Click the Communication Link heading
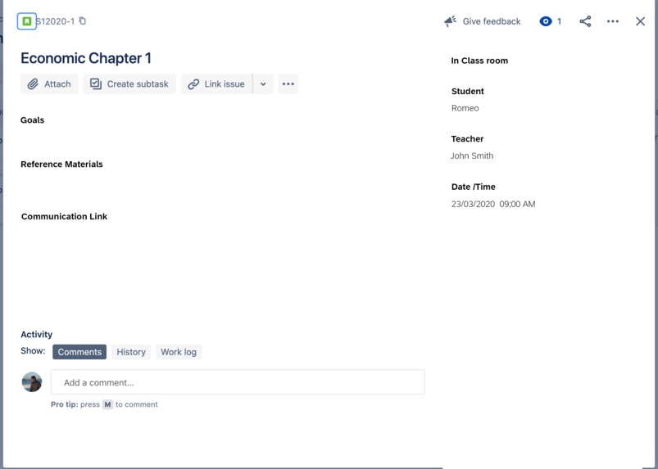 [x=64, y=217]
